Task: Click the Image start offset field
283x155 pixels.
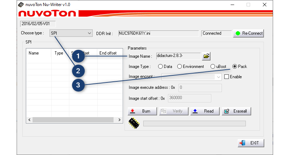Action: tap(189, 98)
